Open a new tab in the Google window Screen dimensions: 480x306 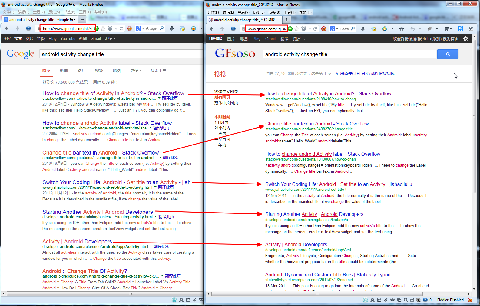tap(82, 19)
